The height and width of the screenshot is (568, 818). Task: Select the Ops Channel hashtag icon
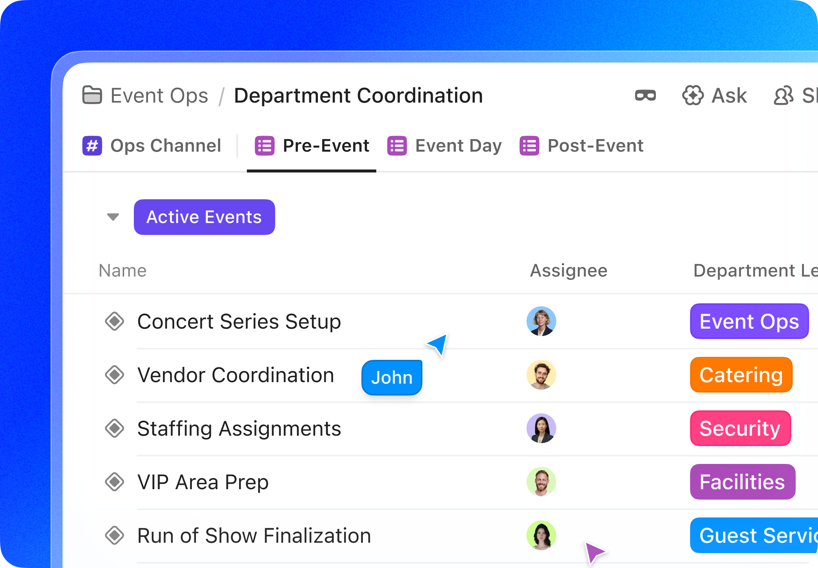point(92,146)
